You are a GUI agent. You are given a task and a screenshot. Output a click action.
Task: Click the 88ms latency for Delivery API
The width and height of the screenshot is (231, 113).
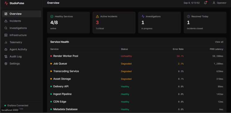click(220, 86)
